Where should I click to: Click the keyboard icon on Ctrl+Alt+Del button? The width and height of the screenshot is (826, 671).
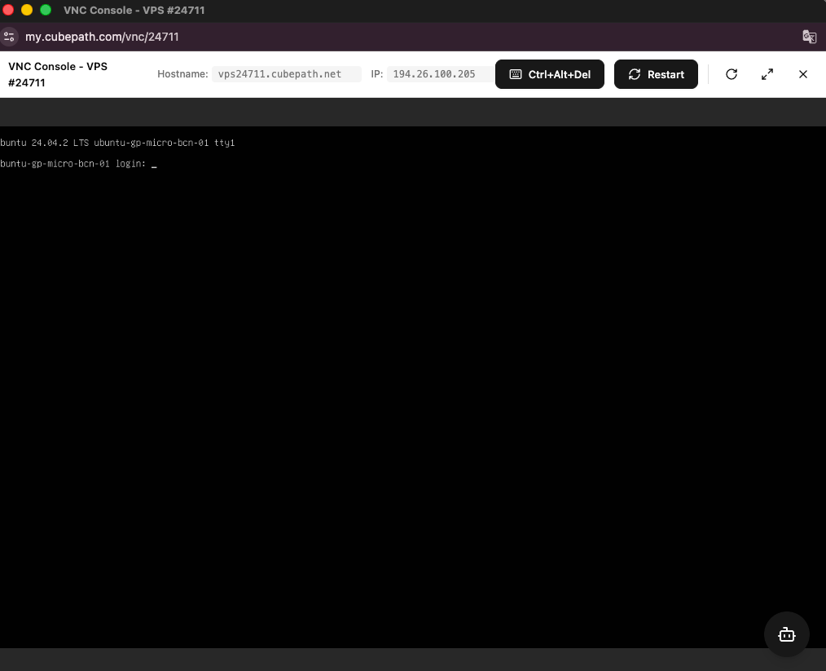(x=515, y=74)
